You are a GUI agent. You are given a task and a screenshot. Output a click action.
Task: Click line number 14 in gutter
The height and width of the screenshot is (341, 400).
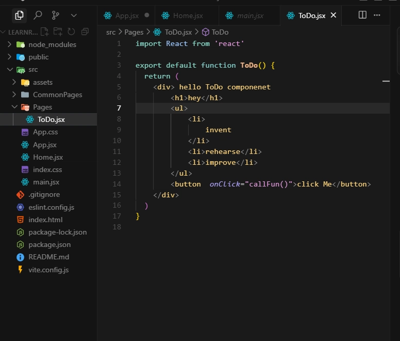tap(117, 184)
